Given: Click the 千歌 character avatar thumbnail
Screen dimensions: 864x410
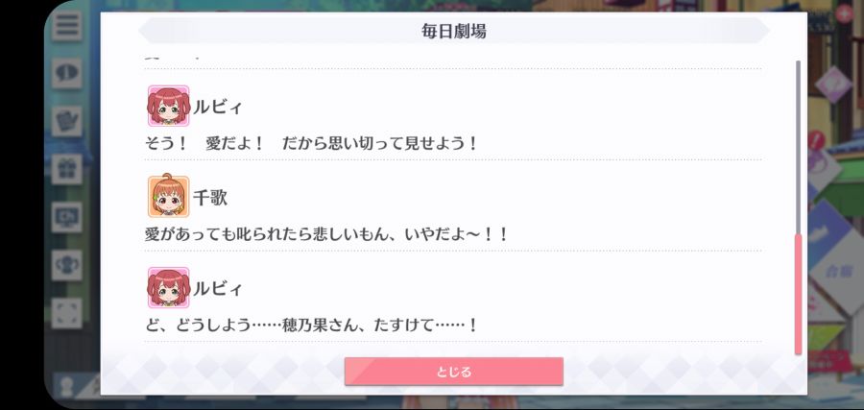Looking at the screenshot, I should pos(168,197).
